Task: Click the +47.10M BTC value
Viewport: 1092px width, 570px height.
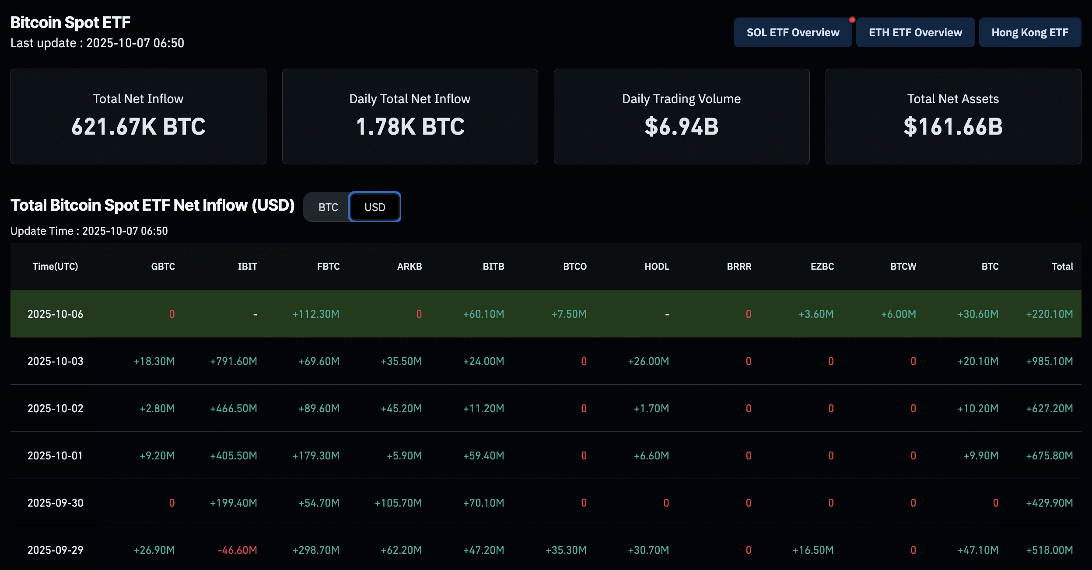Action: [978, 550]
